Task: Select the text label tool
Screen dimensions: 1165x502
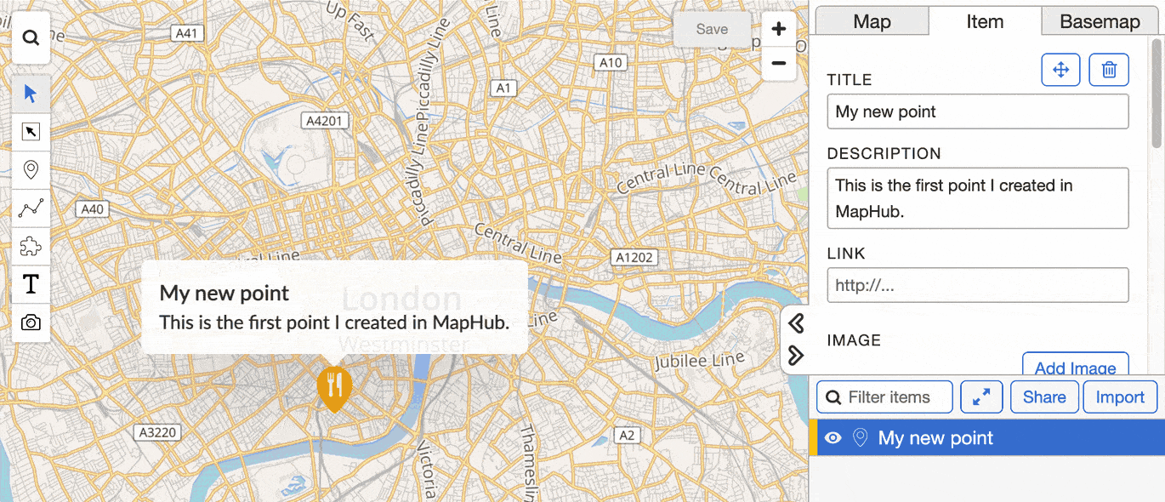Action: coord(31,284)
